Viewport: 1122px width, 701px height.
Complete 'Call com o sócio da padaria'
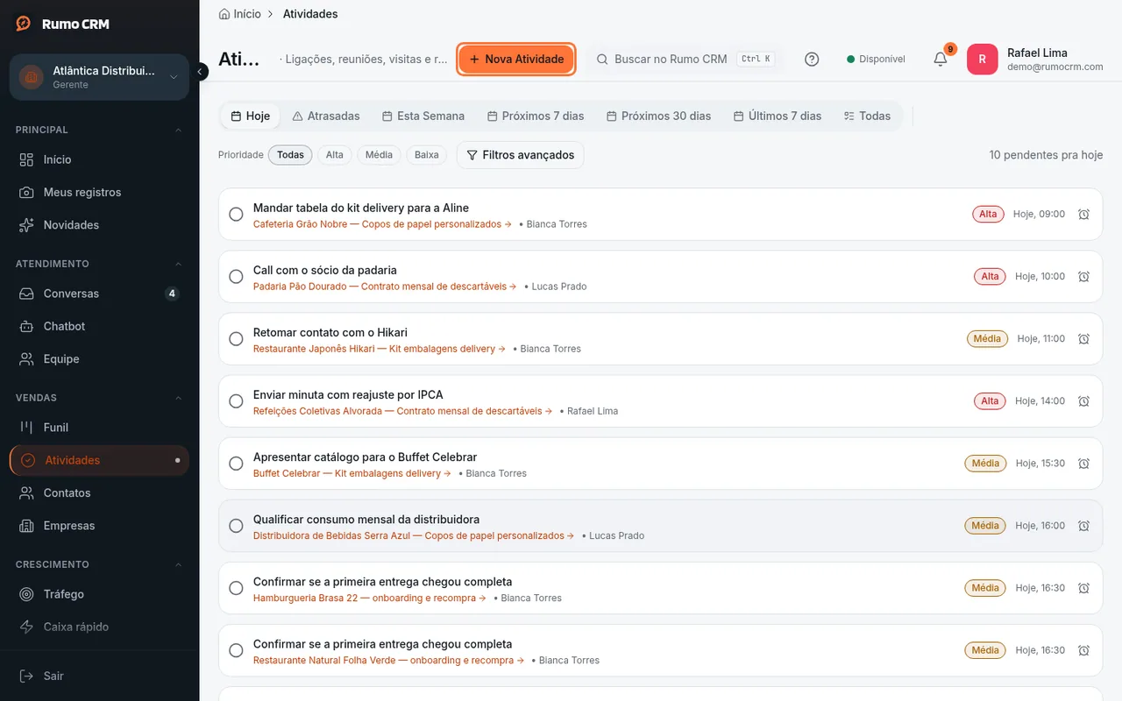click(236, 277)
